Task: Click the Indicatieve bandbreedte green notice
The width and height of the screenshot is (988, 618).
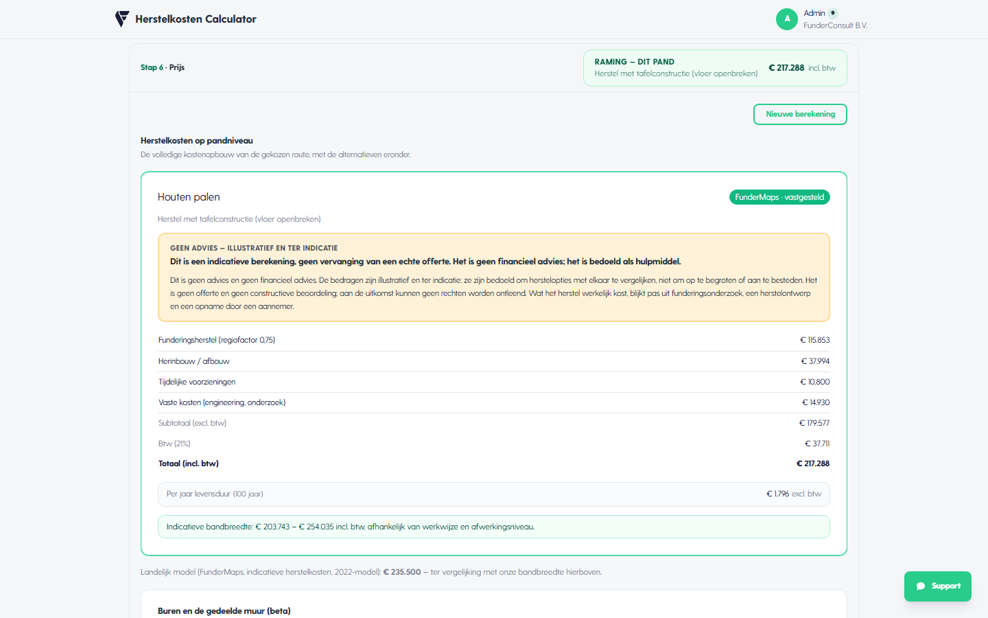Action: (494, 527)
